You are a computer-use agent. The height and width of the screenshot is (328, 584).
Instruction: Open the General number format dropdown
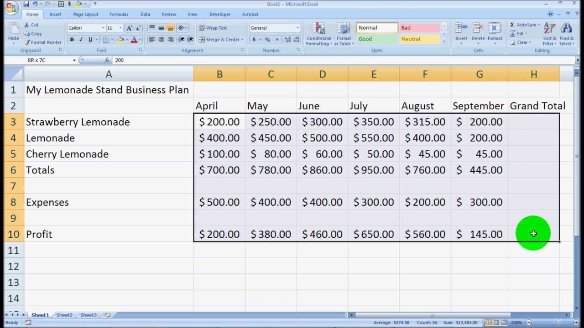click(x=297, y=28)
